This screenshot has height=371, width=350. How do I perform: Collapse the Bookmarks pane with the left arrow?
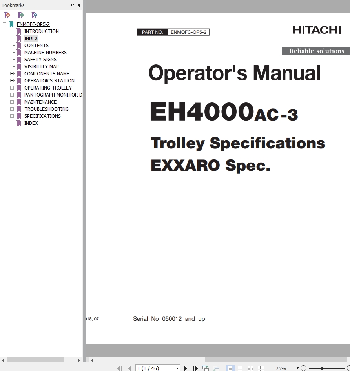click(x=79, y=5)
